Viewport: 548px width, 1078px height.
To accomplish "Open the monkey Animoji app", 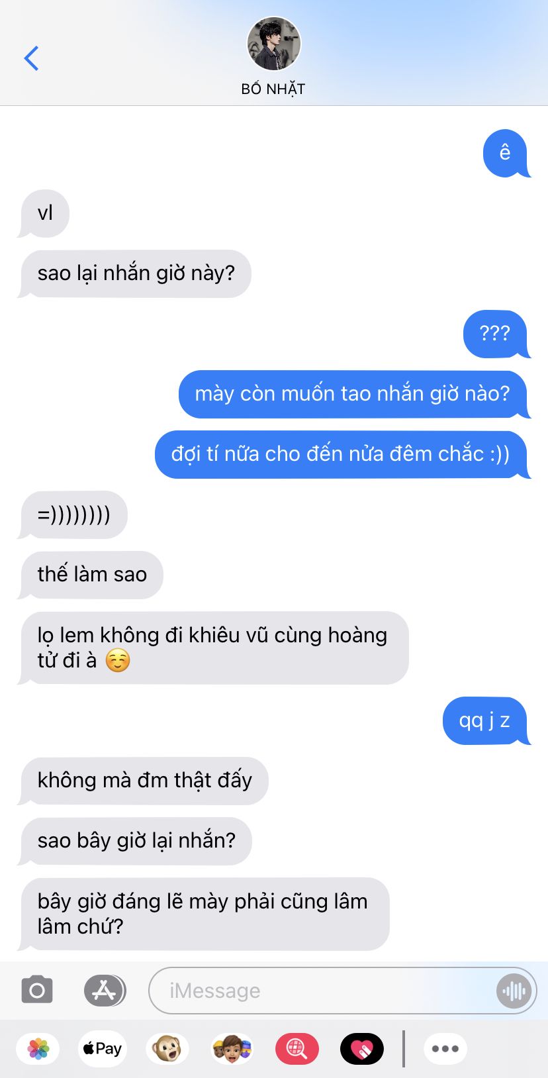I will pos(167,1049).
